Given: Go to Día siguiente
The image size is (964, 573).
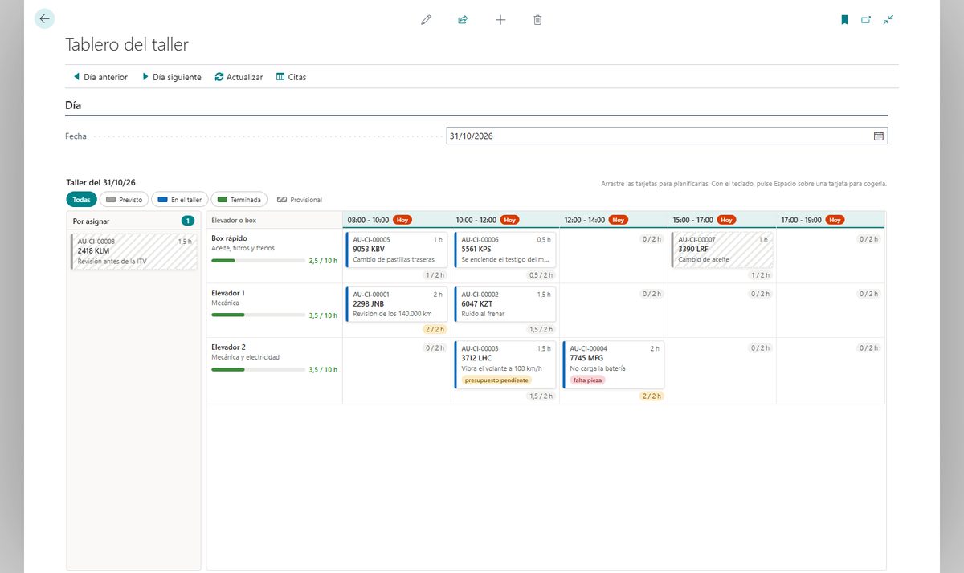Looking at the screenshot, I should tap(172, 77).
